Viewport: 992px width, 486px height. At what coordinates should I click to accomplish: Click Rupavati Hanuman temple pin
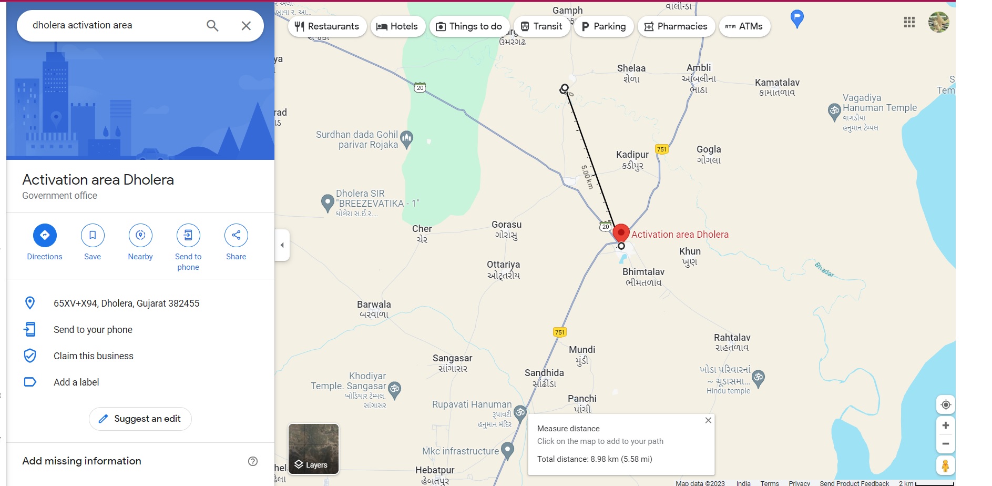[x=520, y=413]
